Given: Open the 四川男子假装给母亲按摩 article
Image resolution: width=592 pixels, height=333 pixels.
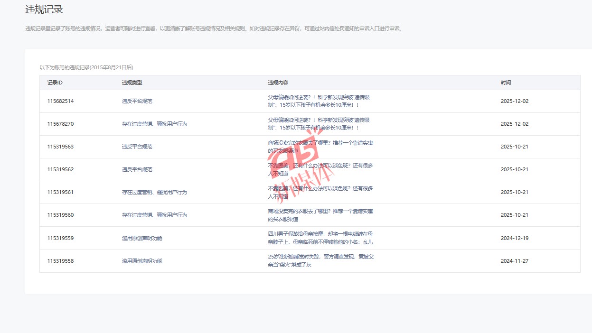Looking at the screenshot, I should pyautogui.click(x=320, y=238).
